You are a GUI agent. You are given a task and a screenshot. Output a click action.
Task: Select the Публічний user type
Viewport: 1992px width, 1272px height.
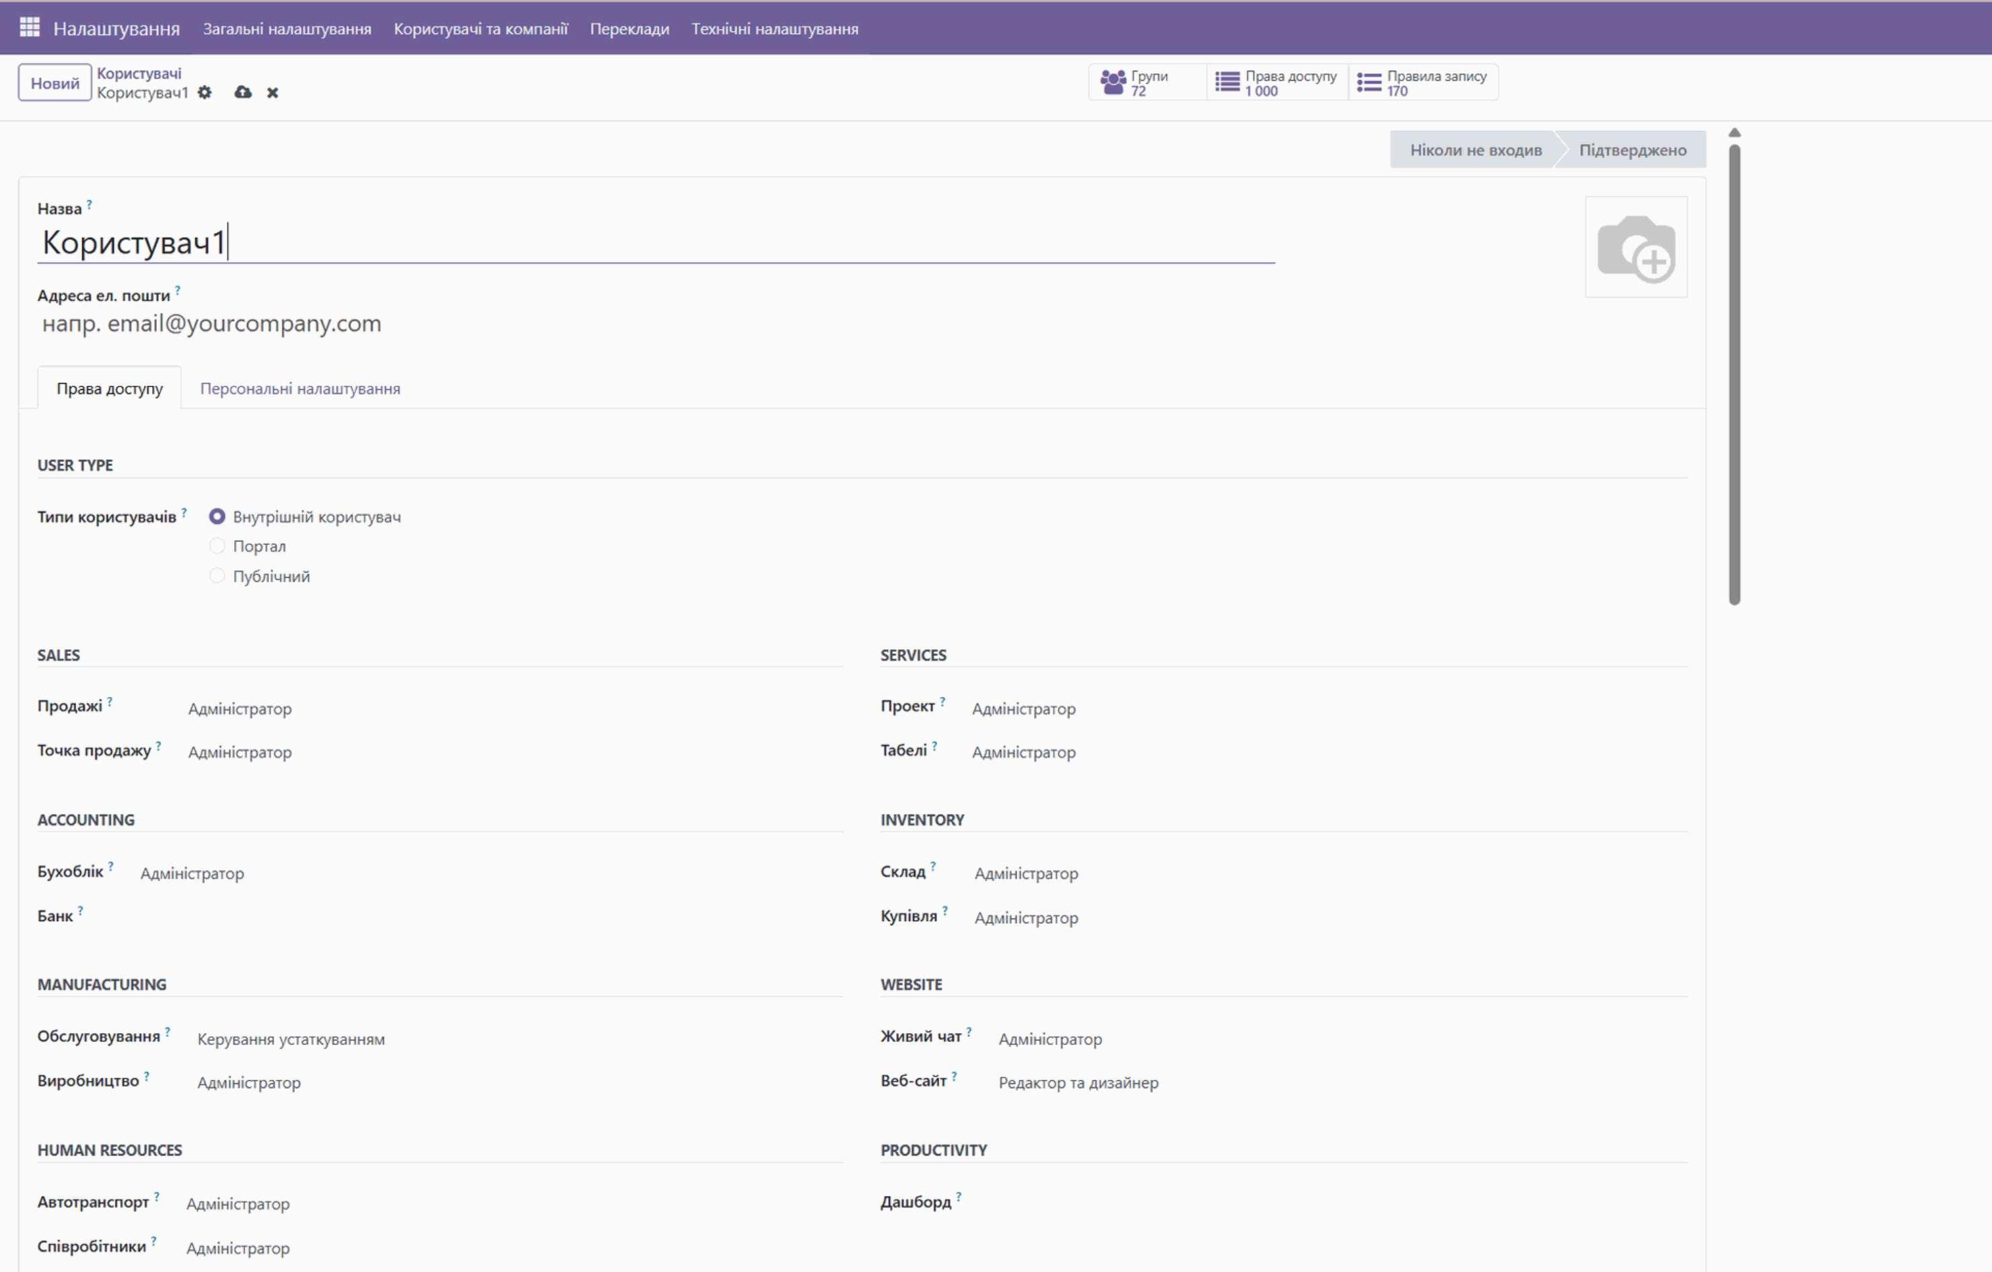tap(217, 576)
